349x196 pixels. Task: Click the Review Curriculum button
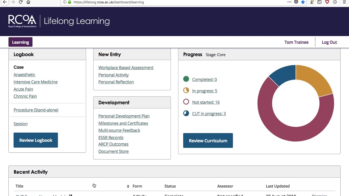pos(208,141)
